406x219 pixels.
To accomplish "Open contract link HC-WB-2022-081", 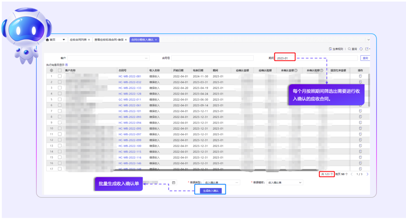I will tap(130, 76).
